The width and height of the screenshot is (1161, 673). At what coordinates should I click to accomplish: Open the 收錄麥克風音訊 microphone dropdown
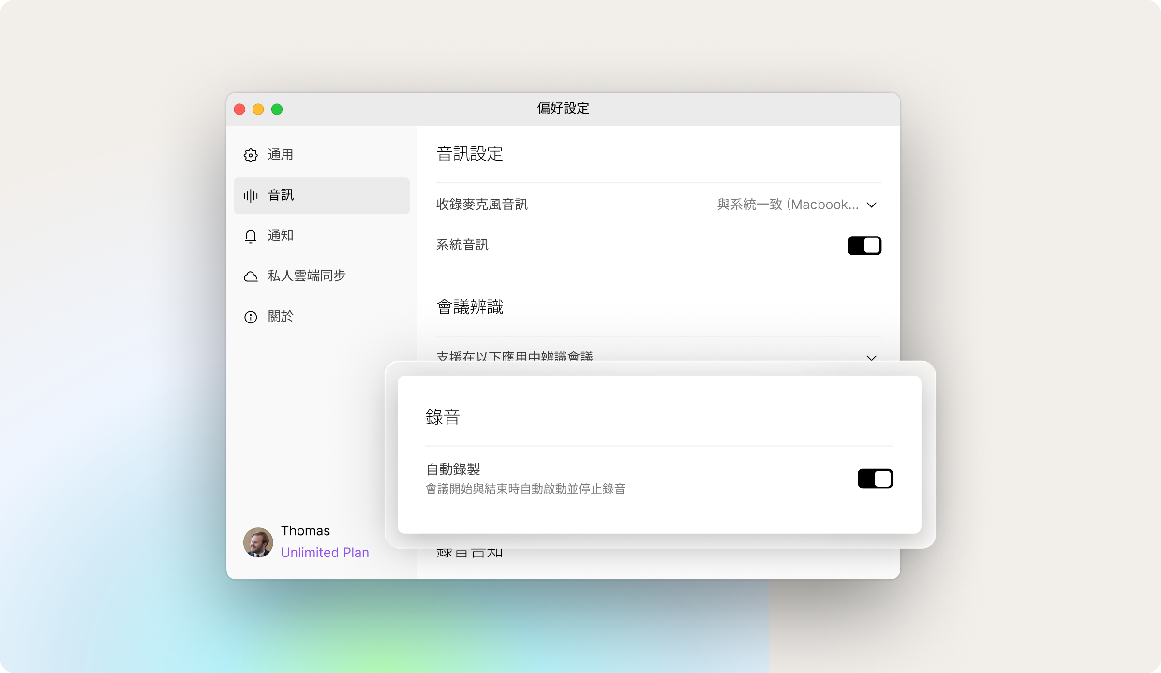pyautogui.click(x=789, y=205)
